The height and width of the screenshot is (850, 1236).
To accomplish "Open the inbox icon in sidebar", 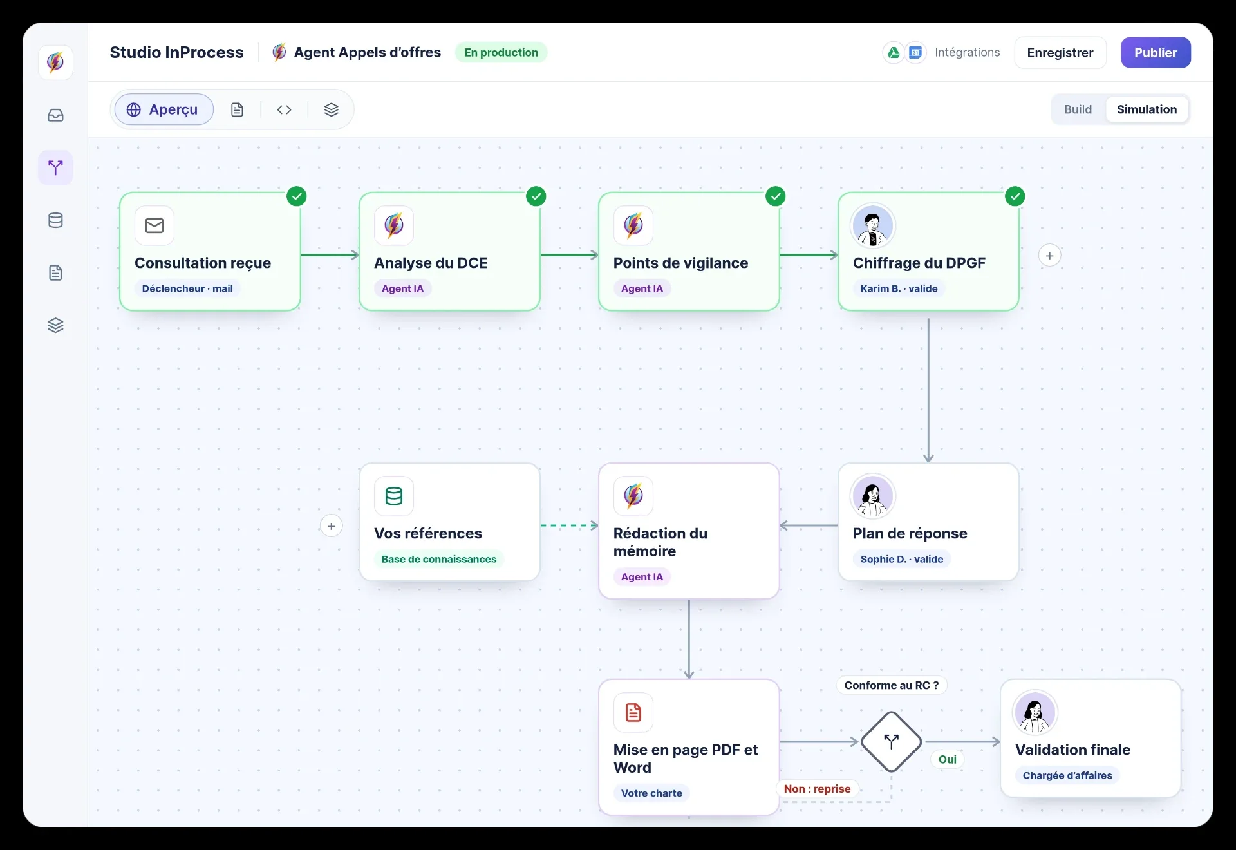I will point(55,115).
